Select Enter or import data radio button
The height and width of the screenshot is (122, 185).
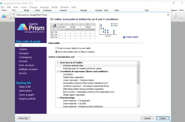click(56, 48)
